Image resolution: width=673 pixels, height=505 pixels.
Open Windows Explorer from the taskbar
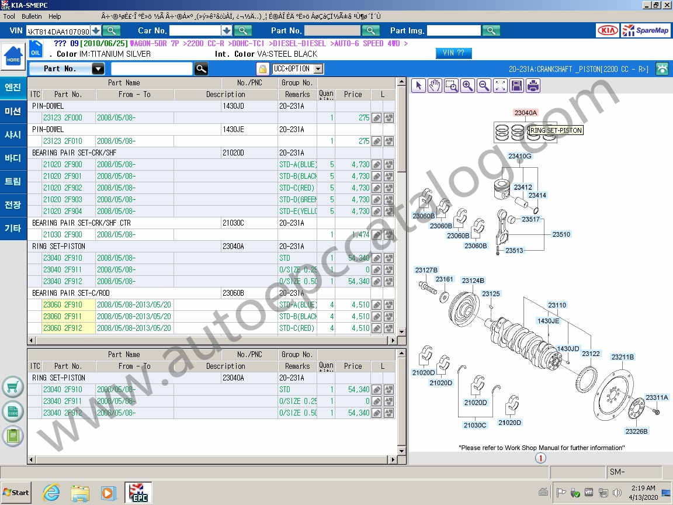click(x=80, y=493)
